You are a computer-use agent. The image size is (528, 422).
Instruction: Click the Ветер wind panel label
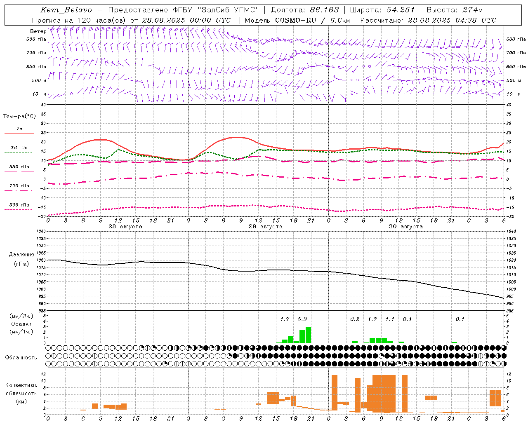pos(38,31)
